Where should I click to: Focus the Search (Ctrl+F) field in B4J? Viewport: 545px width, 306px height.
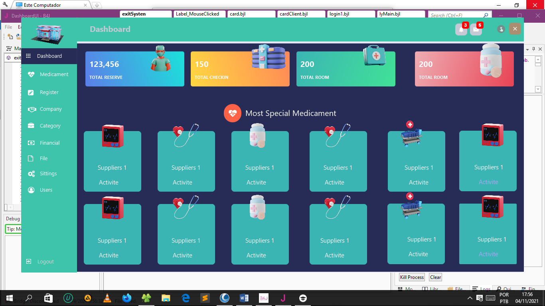tap(459, 15)
